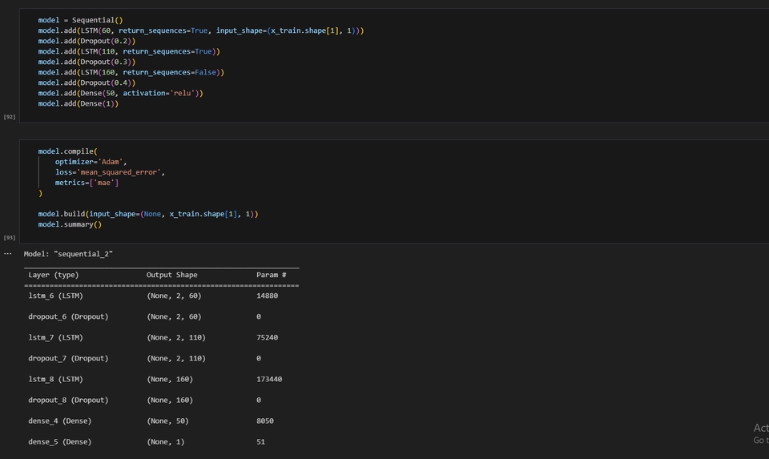
Task: Click the LSTM(160, return_sequences=False) code line
Action: 131,72
